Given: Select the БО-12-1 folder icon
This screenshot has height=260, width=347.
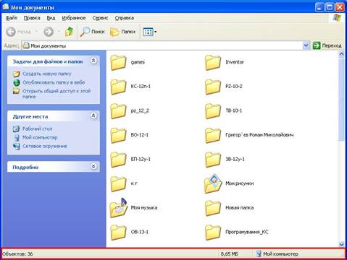Looking at the screenshot, I should (x=118, y=135).
